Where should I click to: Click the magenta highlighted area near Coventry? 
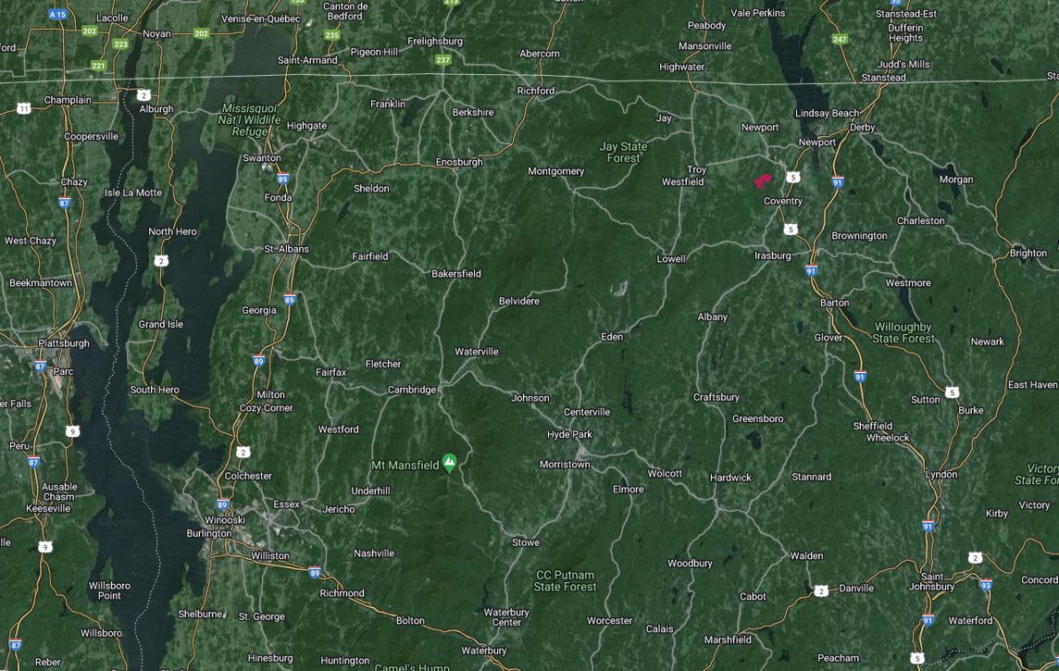[x=763, y=180]
